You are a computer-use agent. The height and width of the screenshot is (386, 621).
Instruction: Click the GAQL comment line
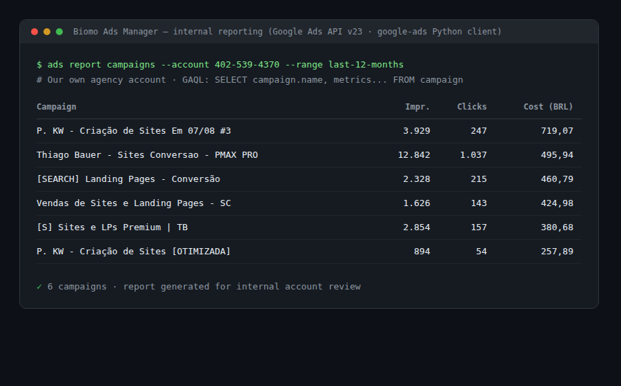coord(250,80)
